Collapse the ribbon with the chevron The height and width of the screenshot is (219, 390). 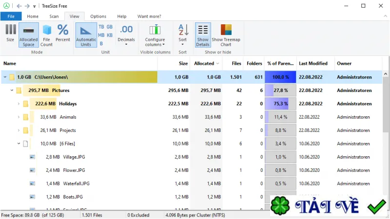pos(385,16)
